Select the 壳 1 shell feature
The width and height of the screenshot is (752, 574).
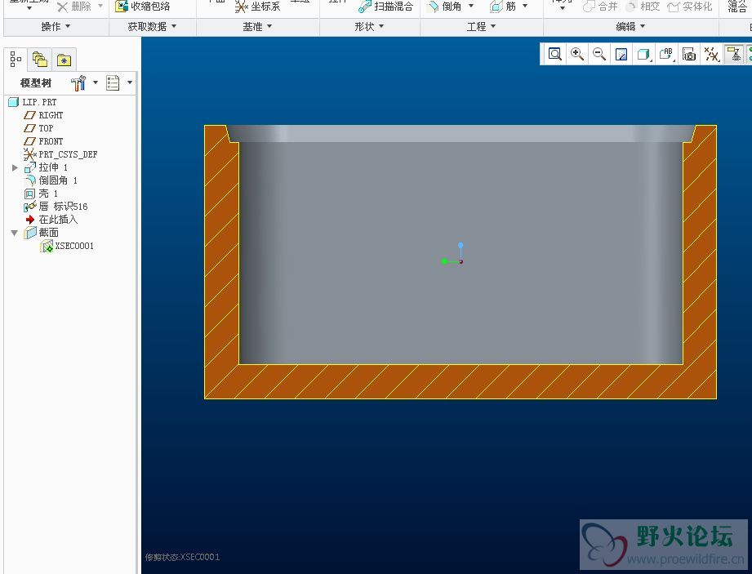[x=42, y=194]
